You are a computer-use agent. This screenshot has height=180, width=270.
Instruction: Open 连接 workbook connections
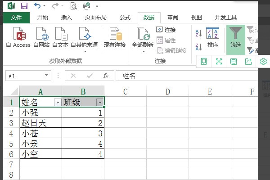pos(166,30)
